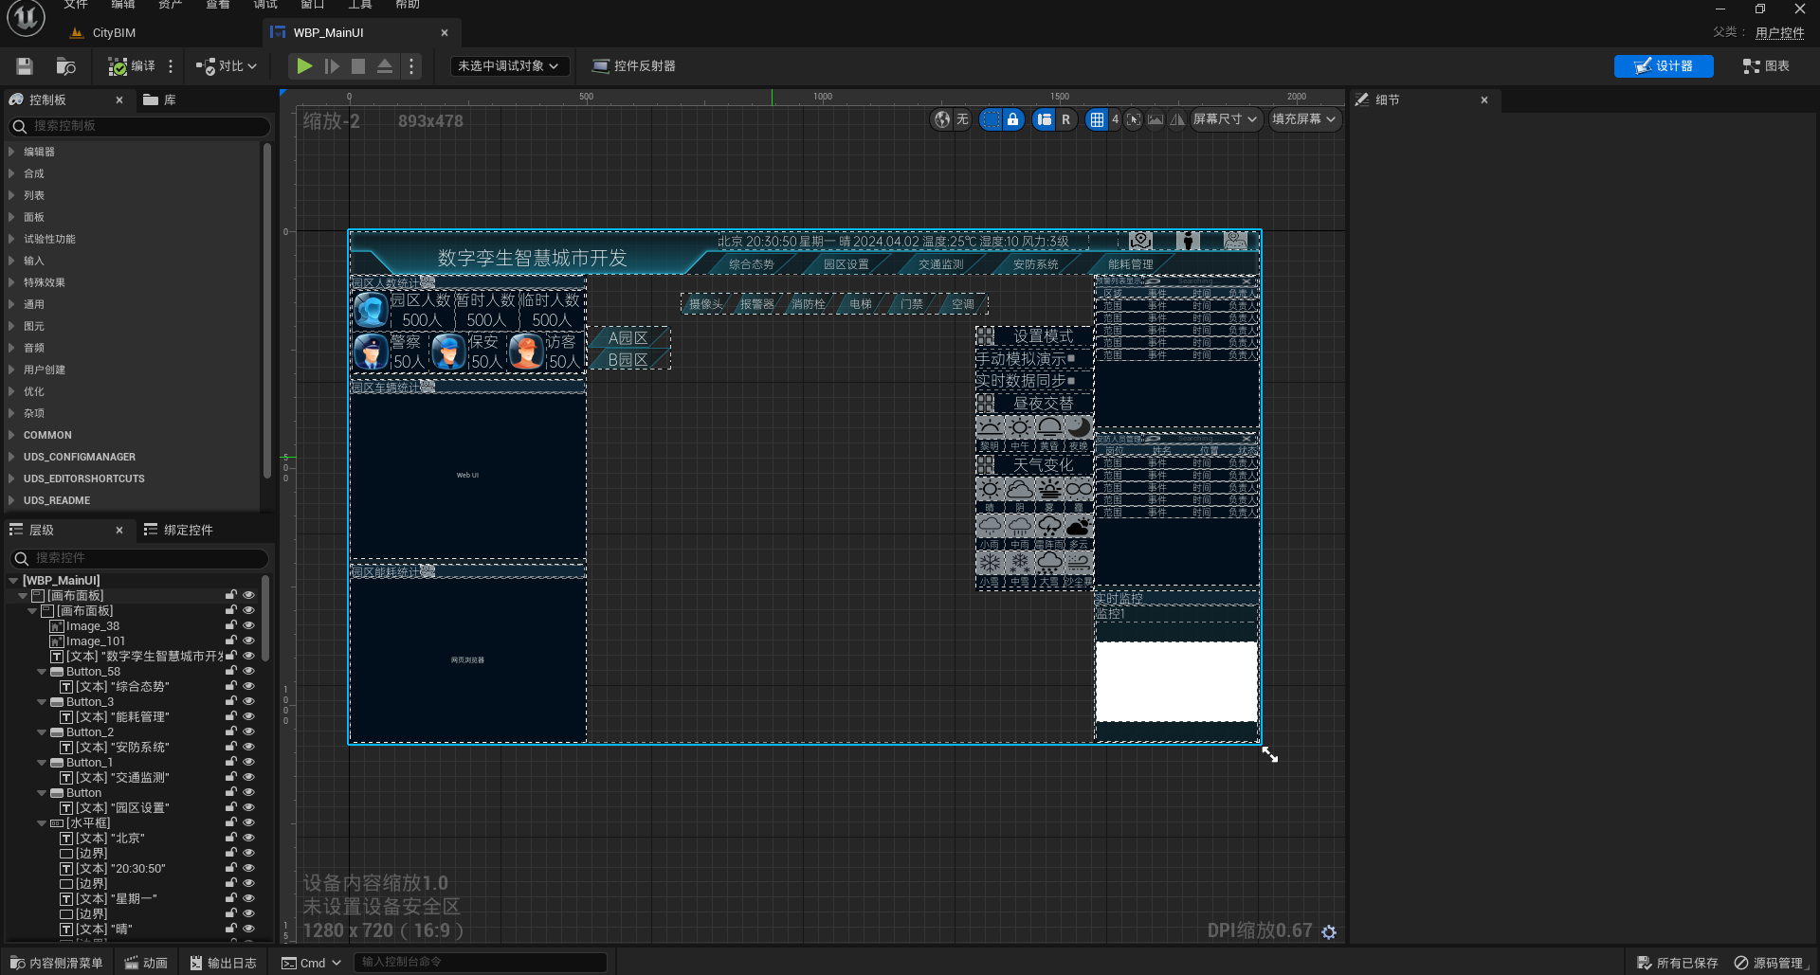Toggle the designer localization globe icon
Screen dimensions: 1820x975
(x=941, y=119)
